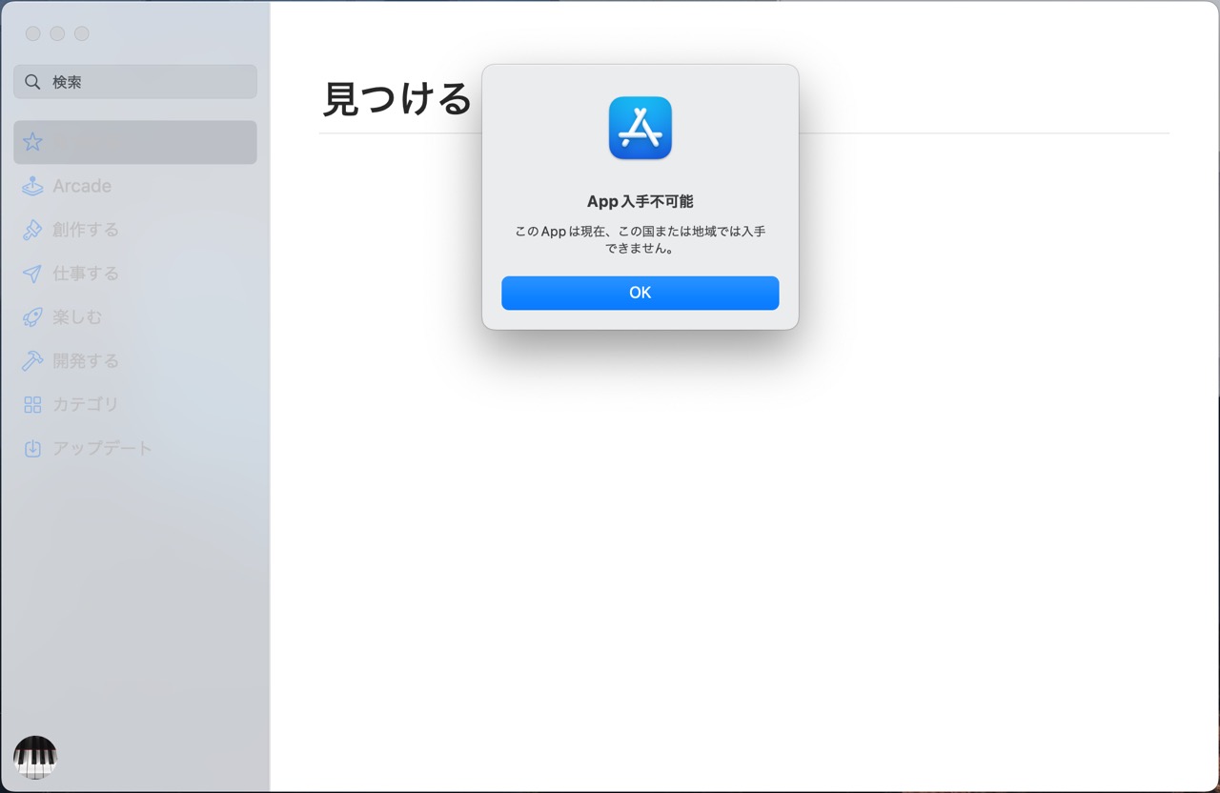1220x793 pixels.
Task: Click the 開発する hammer icon
Action: 32,361
